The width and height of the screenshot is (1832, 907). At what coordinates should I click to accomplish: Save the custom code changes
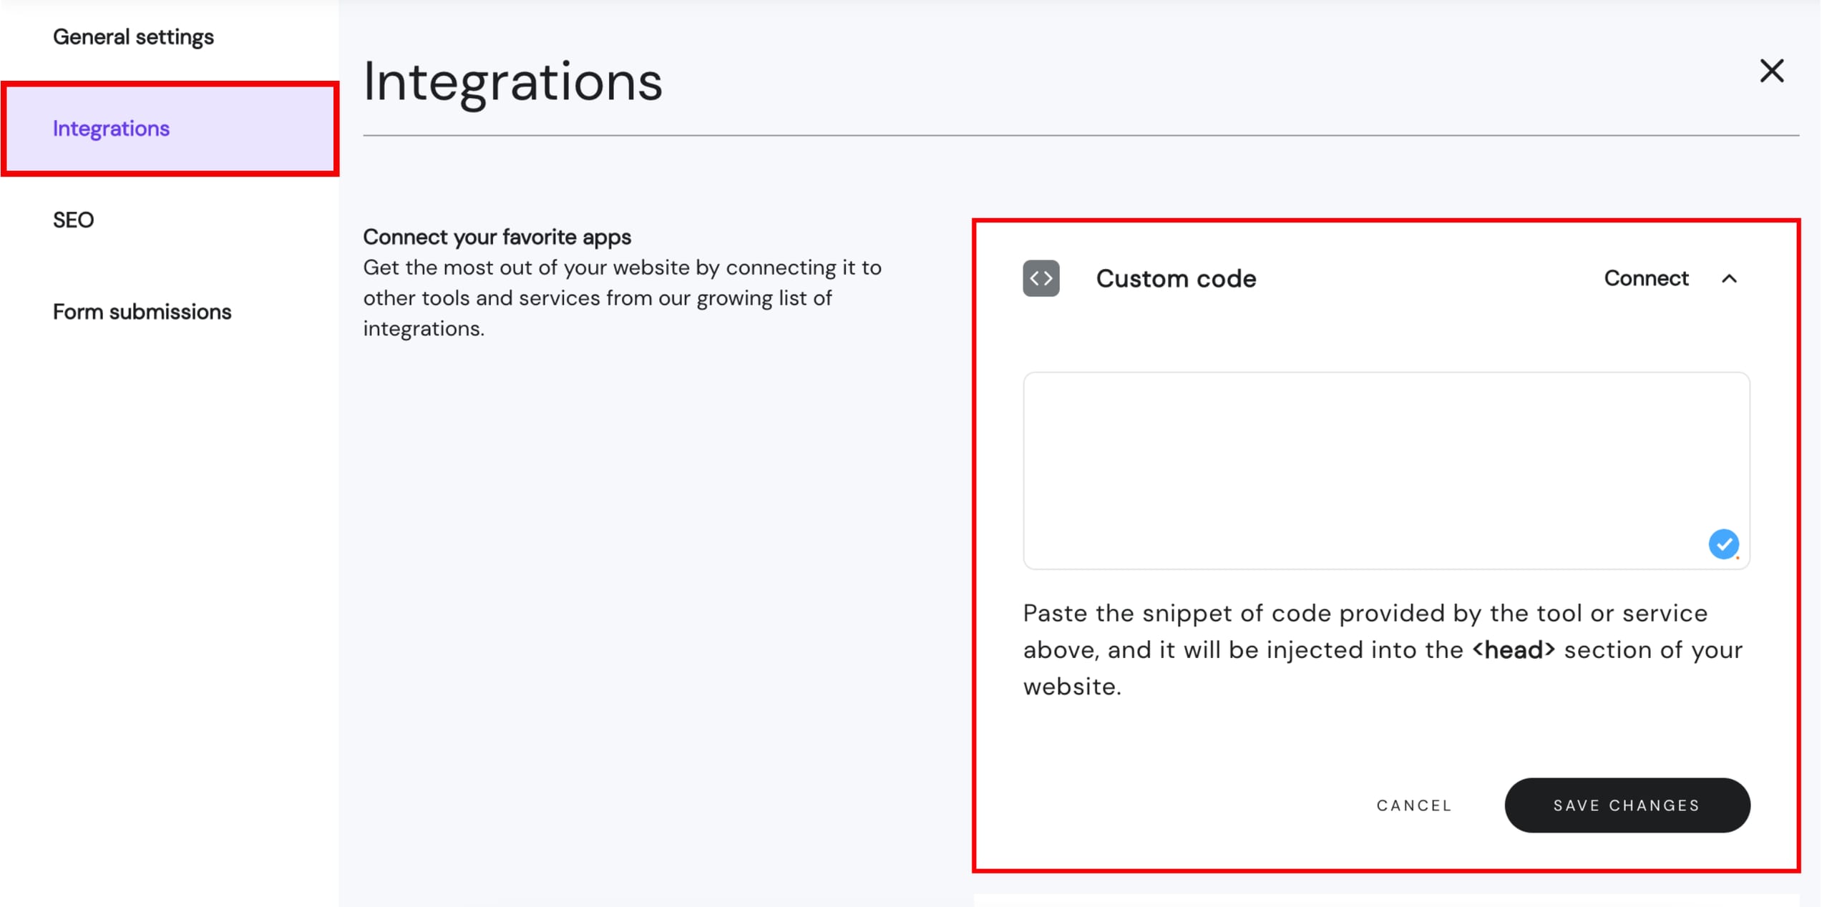pyautogui.click(x=1627, y=805)
